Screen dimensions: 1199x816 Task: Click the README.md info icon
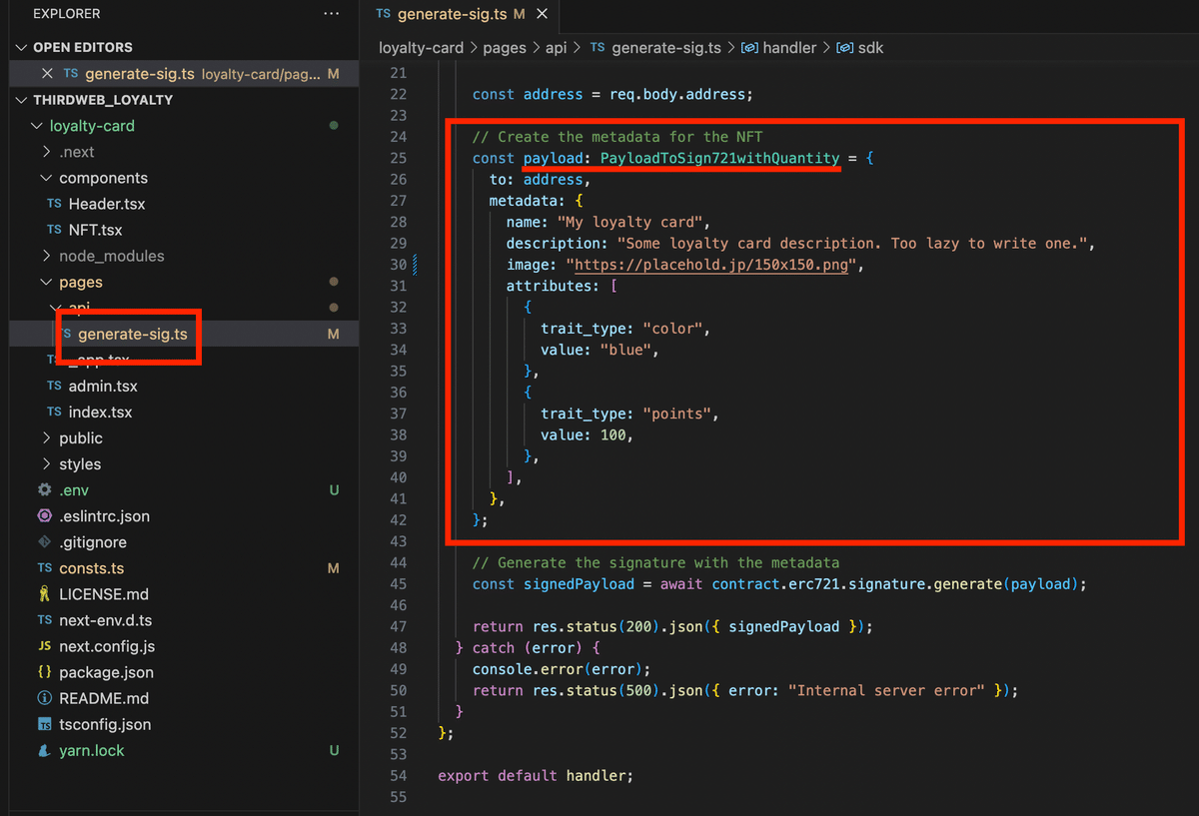(44, 697)
